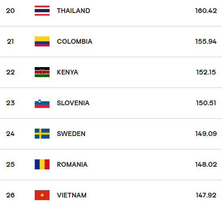
Task: Open the KENYA team name
Action: (67, 72)
